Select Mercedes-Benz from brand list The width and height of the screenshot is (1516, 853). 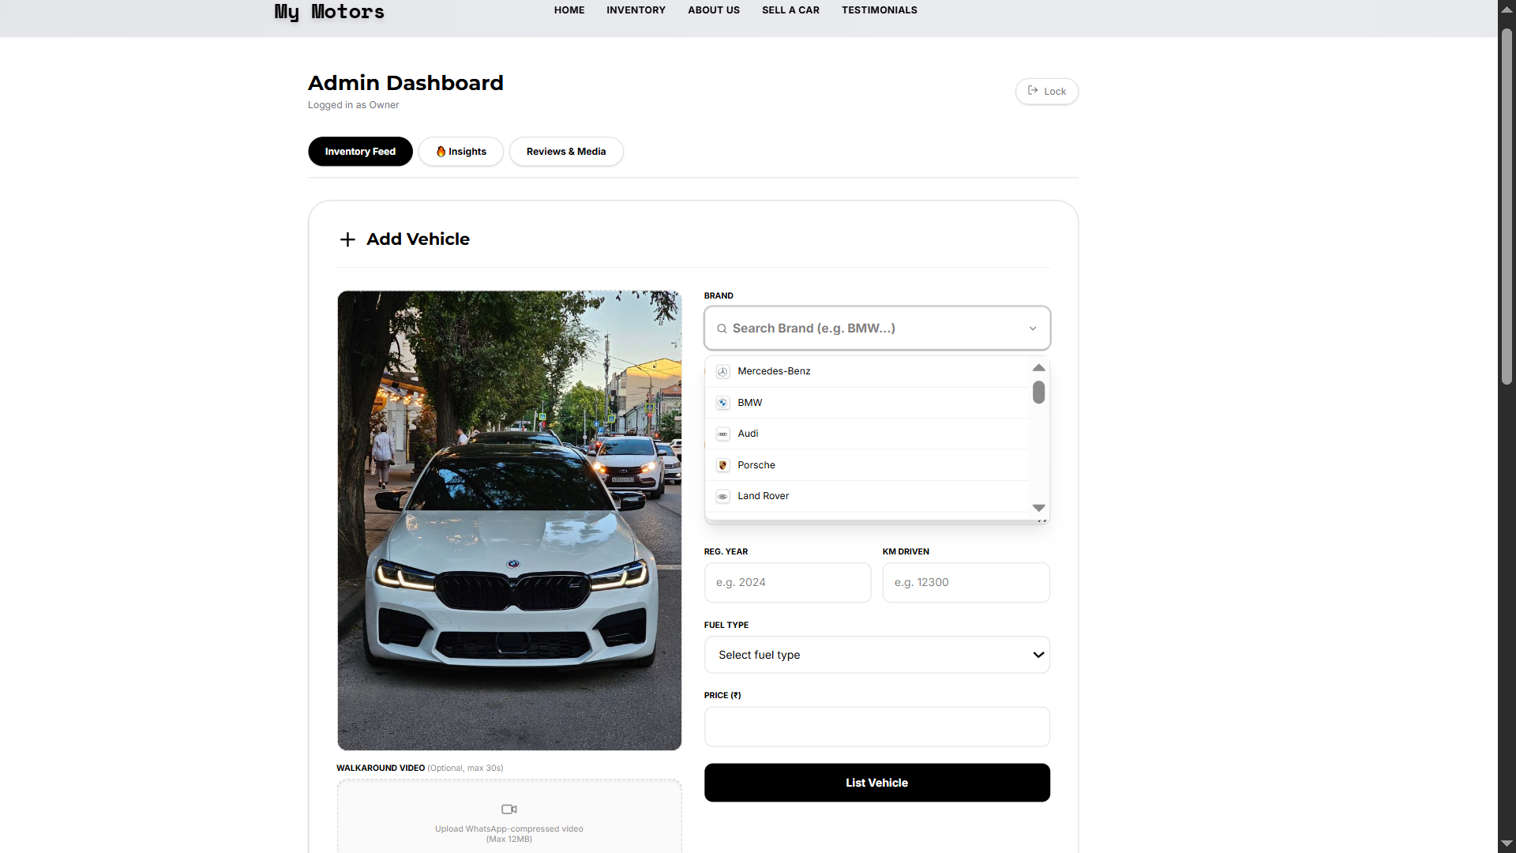tap(867, 371)
